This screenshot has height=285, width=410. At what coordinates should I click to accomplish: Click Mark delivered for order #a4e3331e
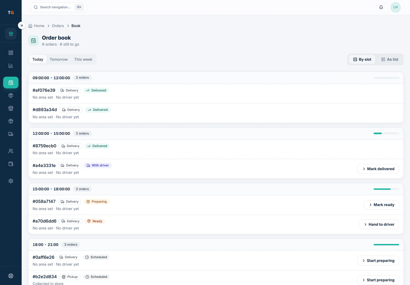378,169
